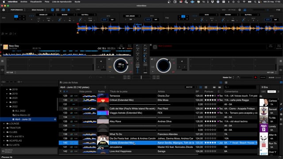Expand the LOUNGE folder
This screenshot has height=159, width=283.
point(4,124)
